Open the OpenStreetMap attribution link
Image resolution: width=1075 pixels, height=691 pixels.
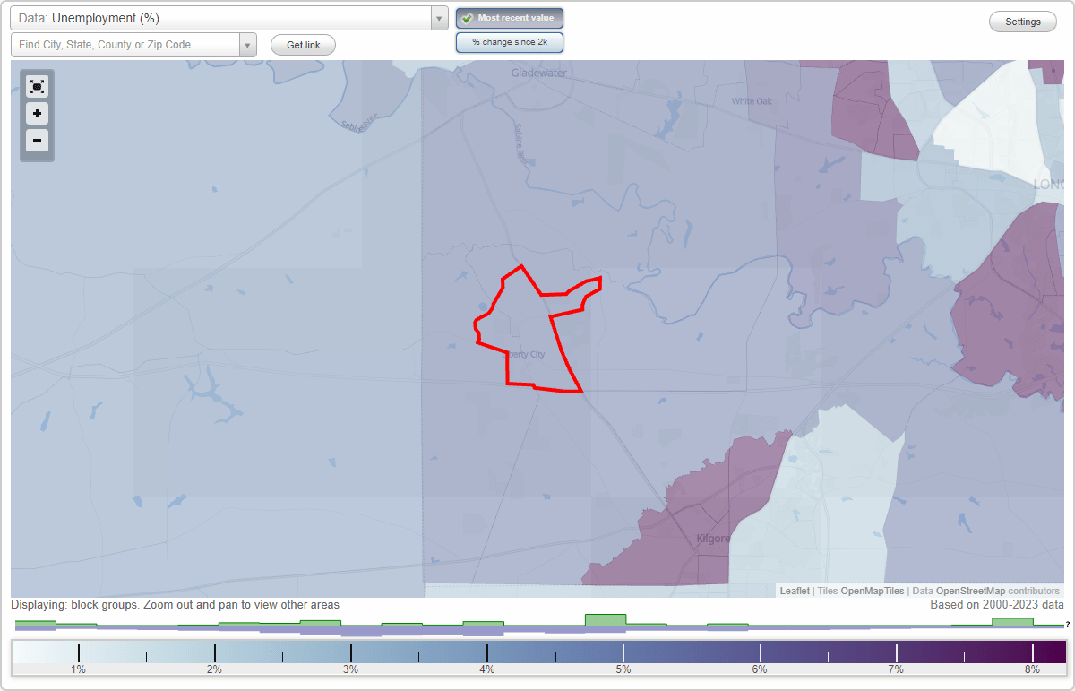(x=970, y=591)
